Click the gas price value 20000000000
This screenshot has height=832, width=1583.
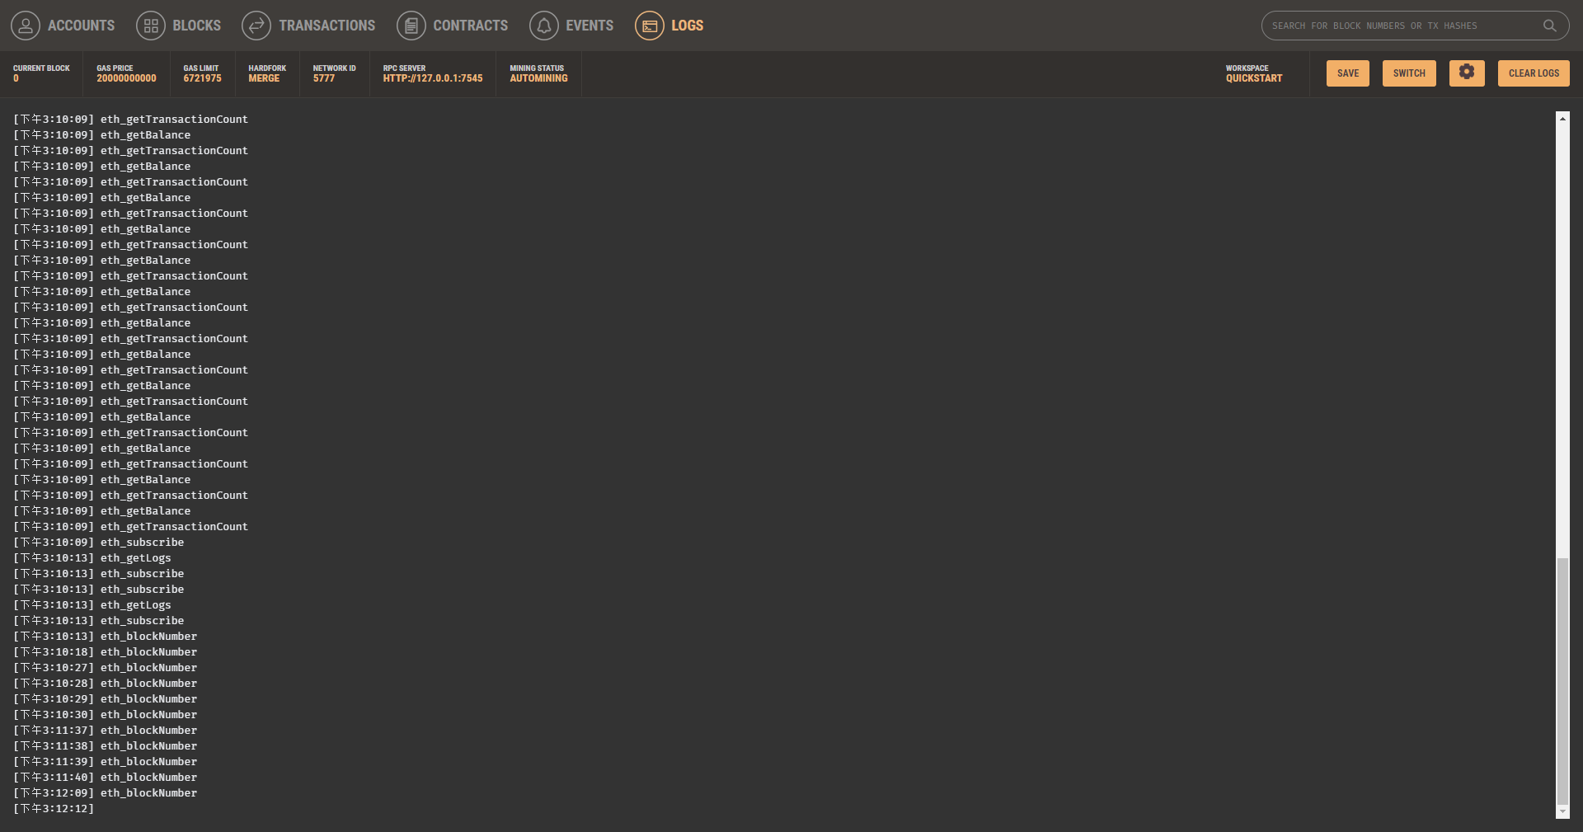(x=126, y=78)
